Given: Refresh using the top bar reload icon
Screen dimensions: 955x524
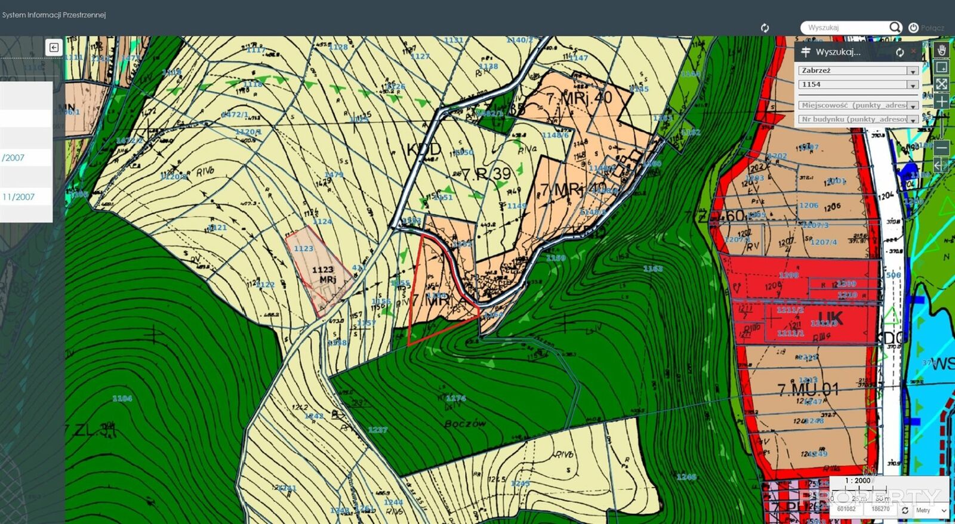Looking at the screenshot, I should point(765,28).
